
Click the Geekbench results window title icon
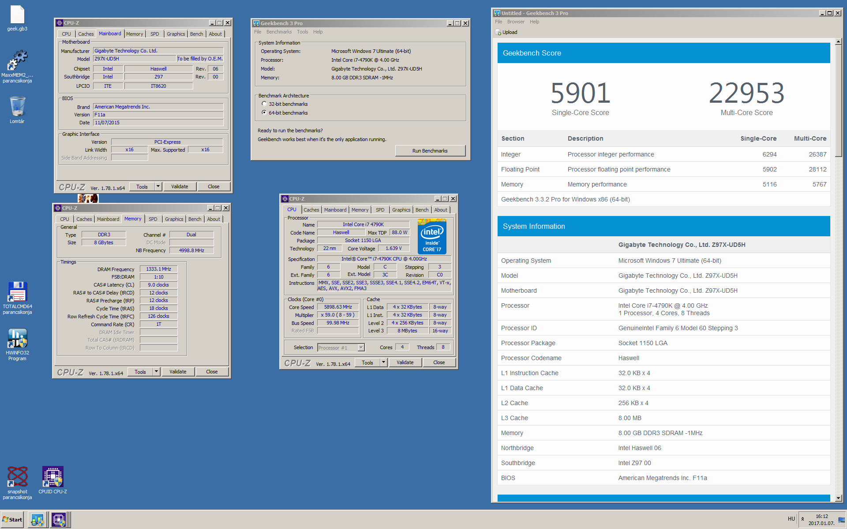(x=497, y=13)
